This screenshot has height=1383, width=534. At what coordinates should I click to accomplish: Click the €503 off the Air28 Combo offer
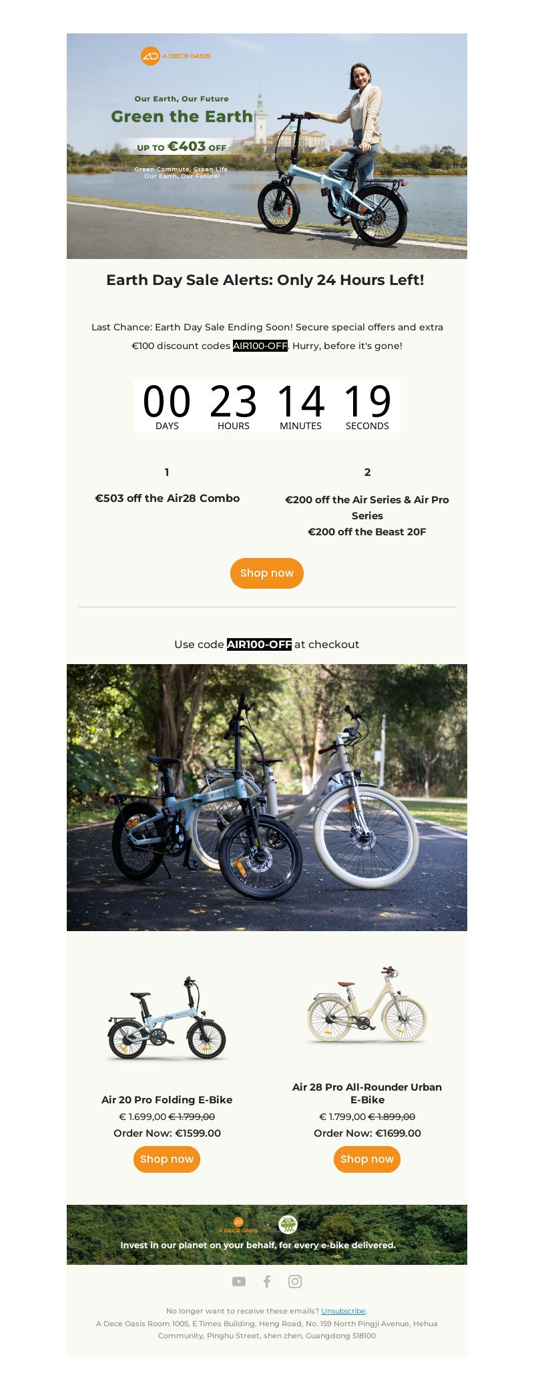[167, 498]
